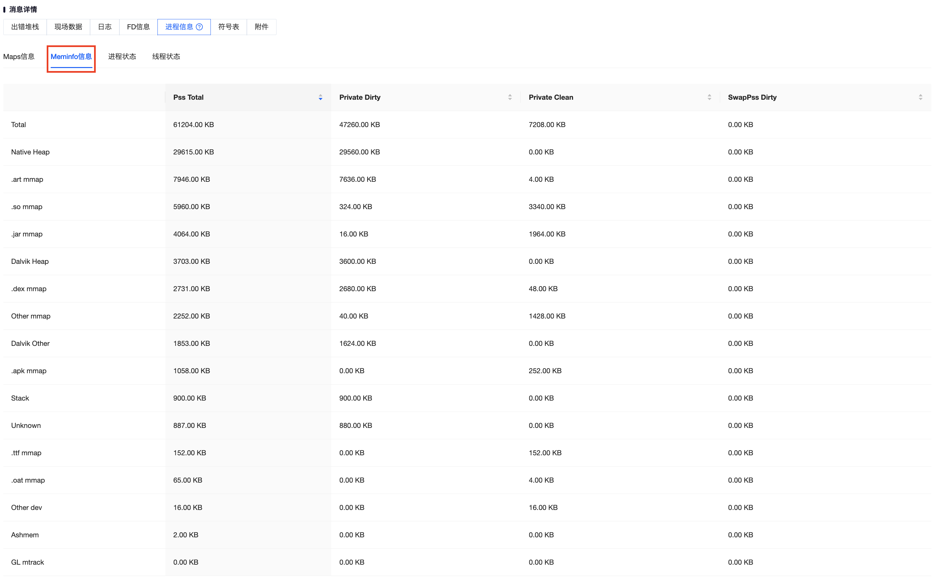The width and height of the screenshot is (934, 581).
Task: Click the Other mmap row label
Action: (31, 316)
